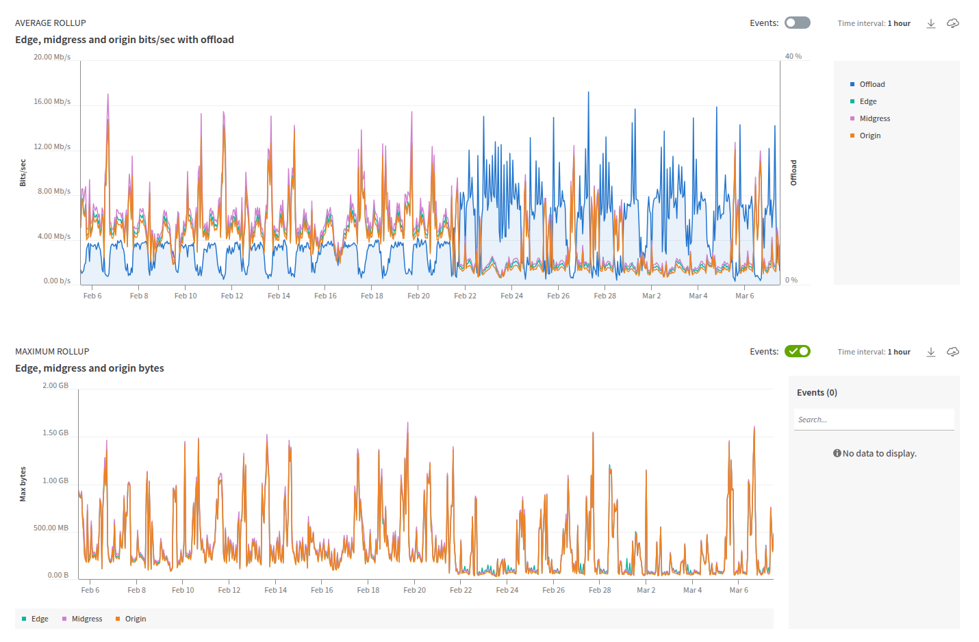Click the blue Offload color swatch in the legend
Viewport: 979px width, 642px height.
852,84
